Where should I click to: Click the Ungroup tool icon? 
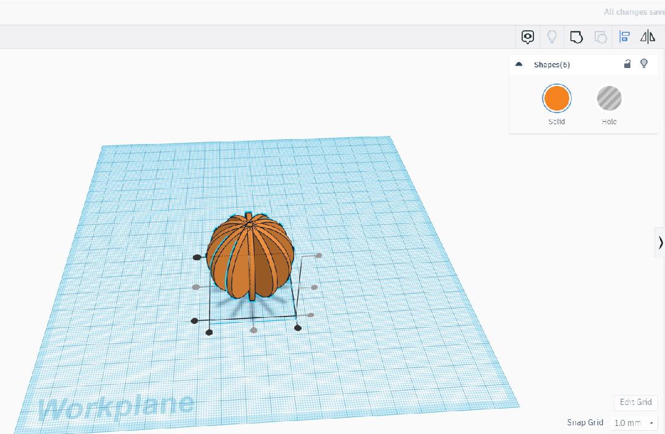(601, 36)
